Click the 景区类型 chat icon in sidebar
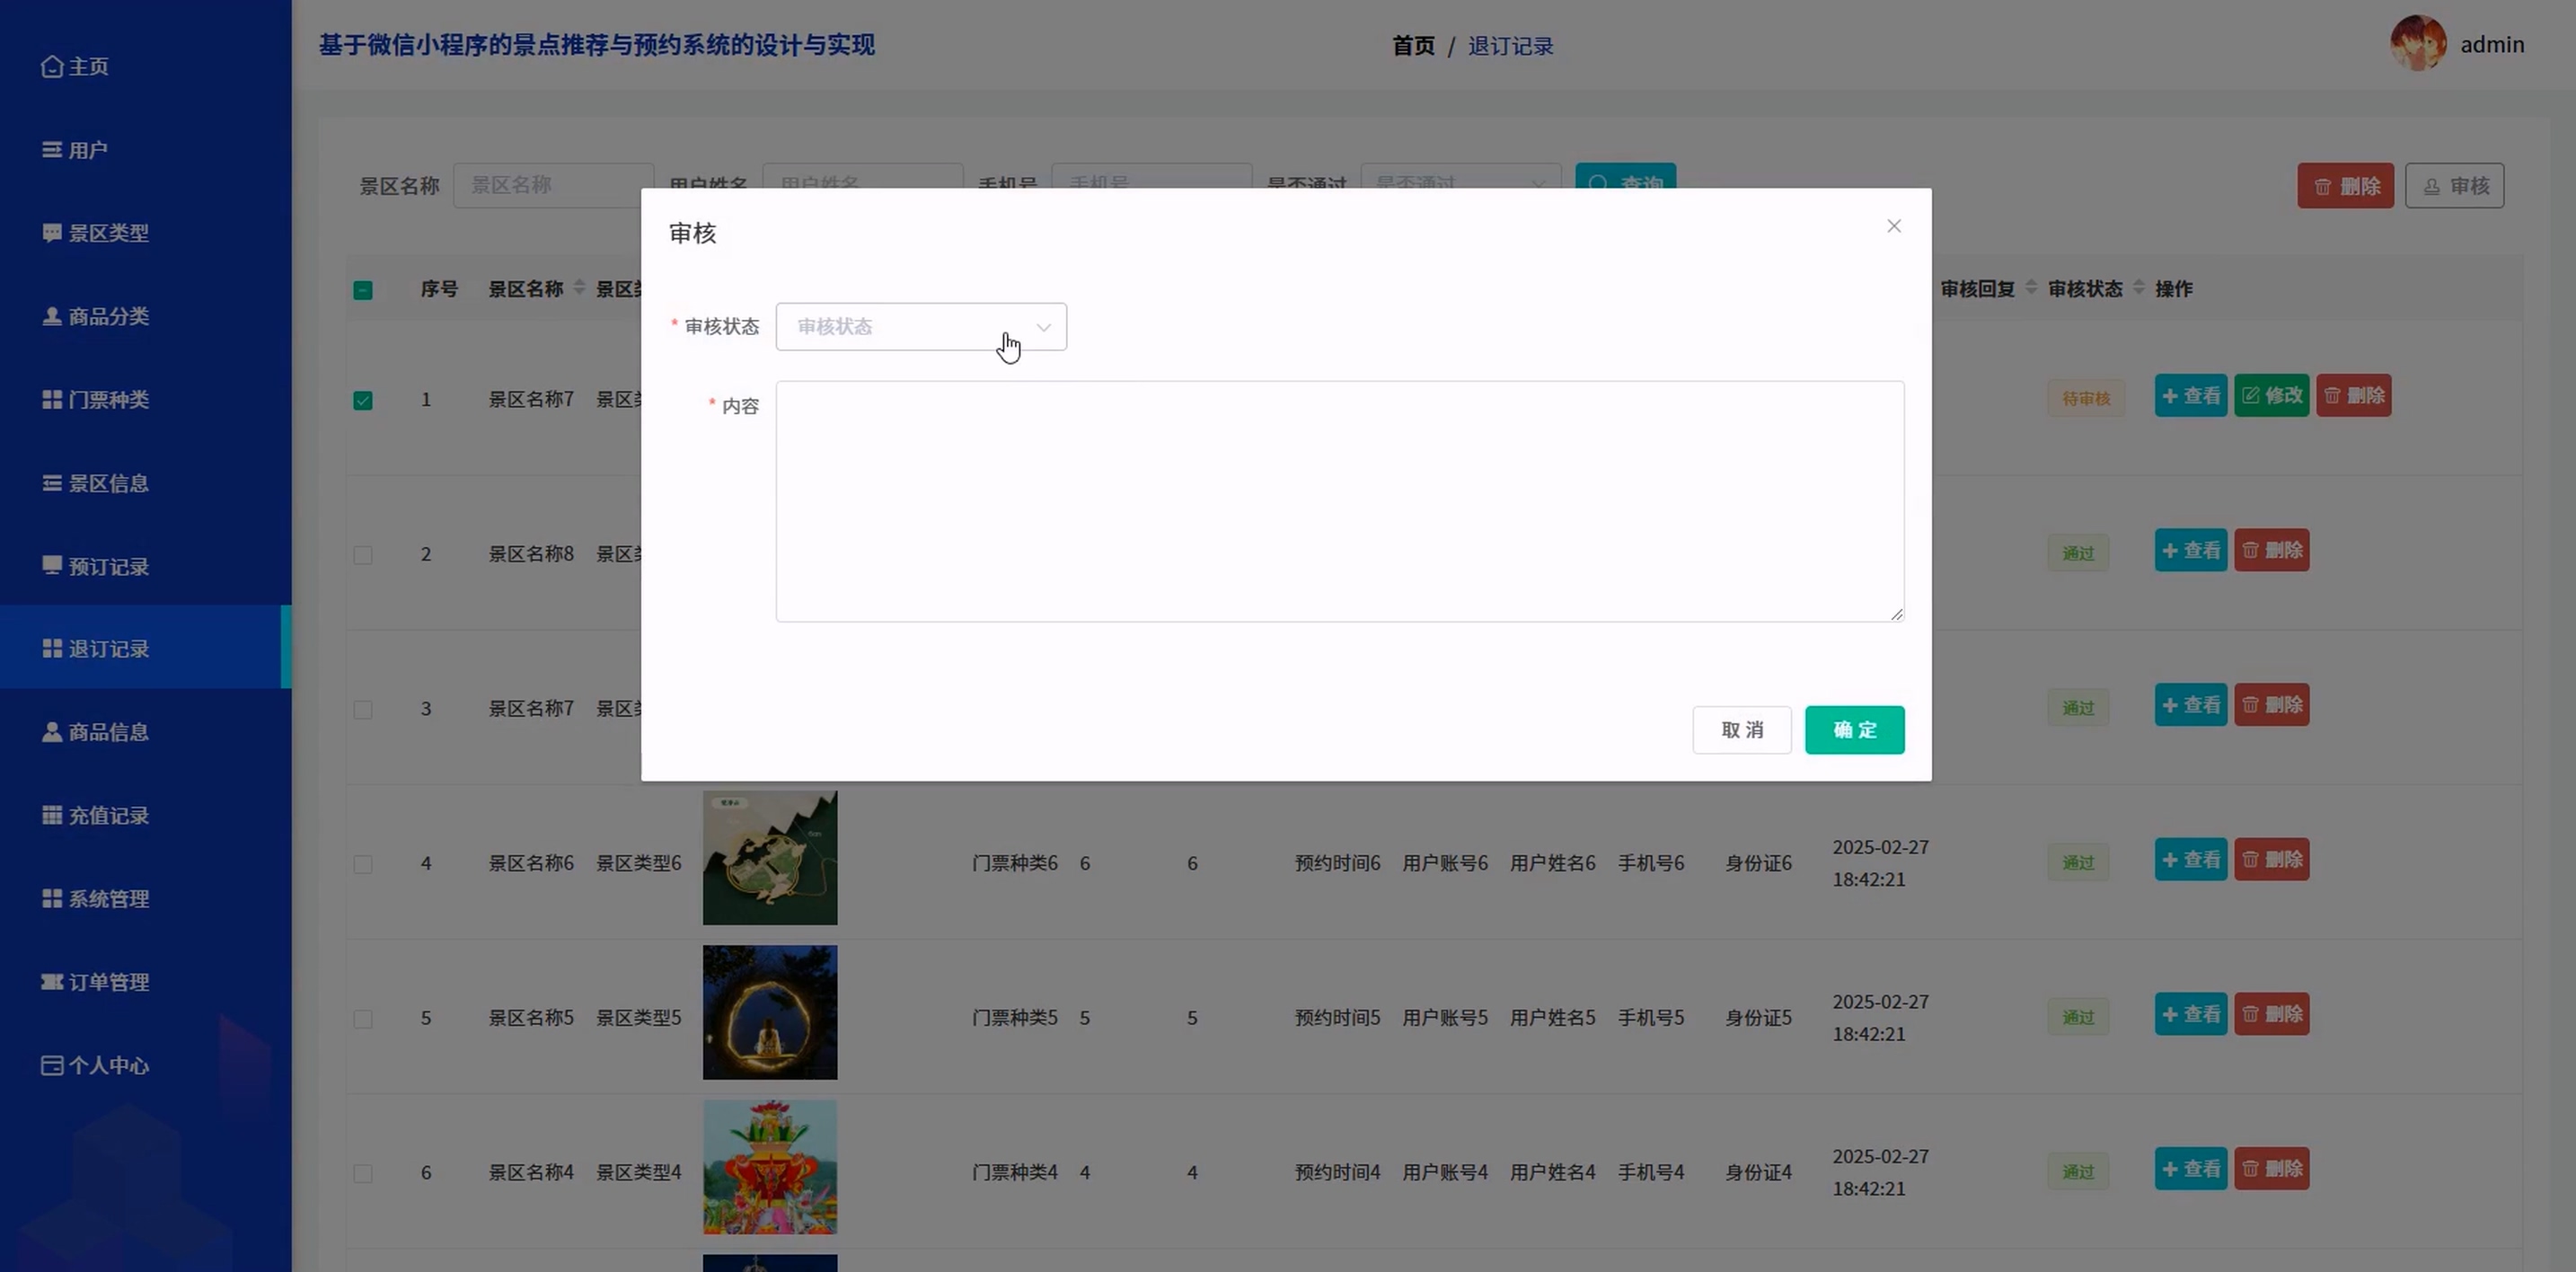 [52, 233]
